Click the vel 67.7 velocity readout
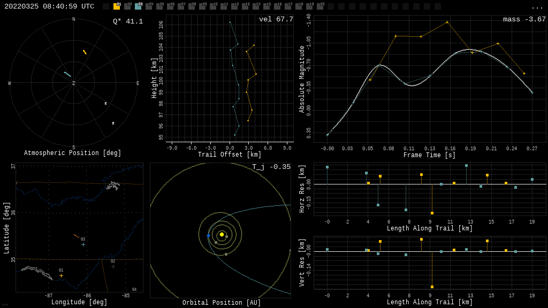The height and width of the screenshot is (308, 548). [276, 19]
